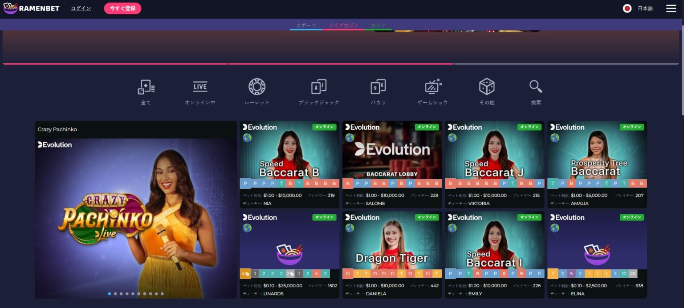Select the ブラックジャック cards icon
The height and width of the screenshot is (308, 684).
[x=319, y=87]
